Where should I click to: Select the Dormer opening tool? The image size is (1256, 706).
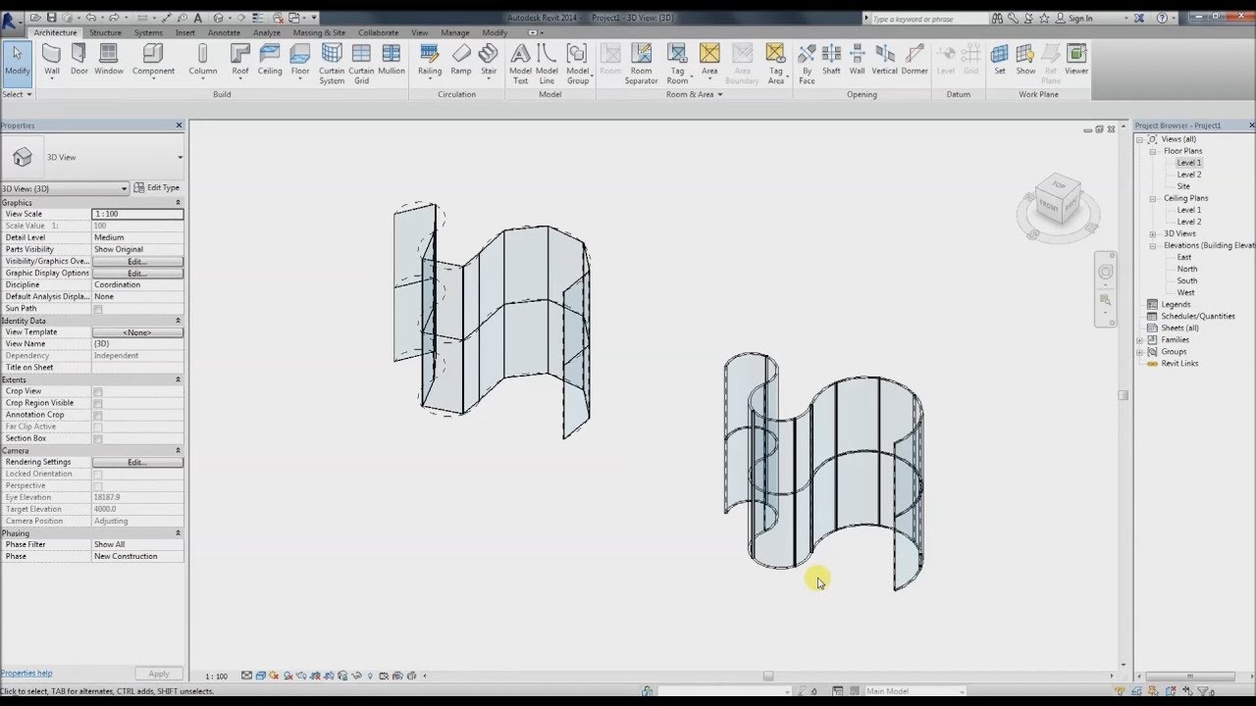point(915,61)
